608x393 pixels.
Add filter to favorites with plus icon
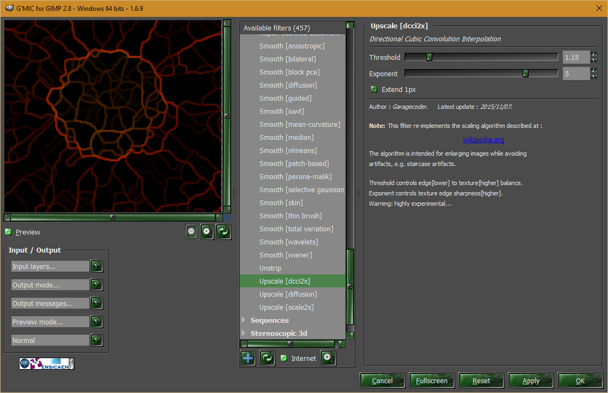248,358
